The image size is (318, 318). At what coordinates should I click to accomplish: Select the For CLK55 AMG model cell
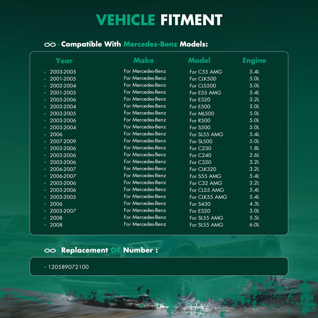tap(208, 197)
